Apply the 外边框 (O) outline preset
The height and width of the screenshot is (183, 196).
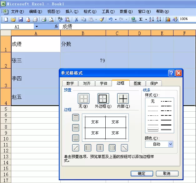pos(103,99)
